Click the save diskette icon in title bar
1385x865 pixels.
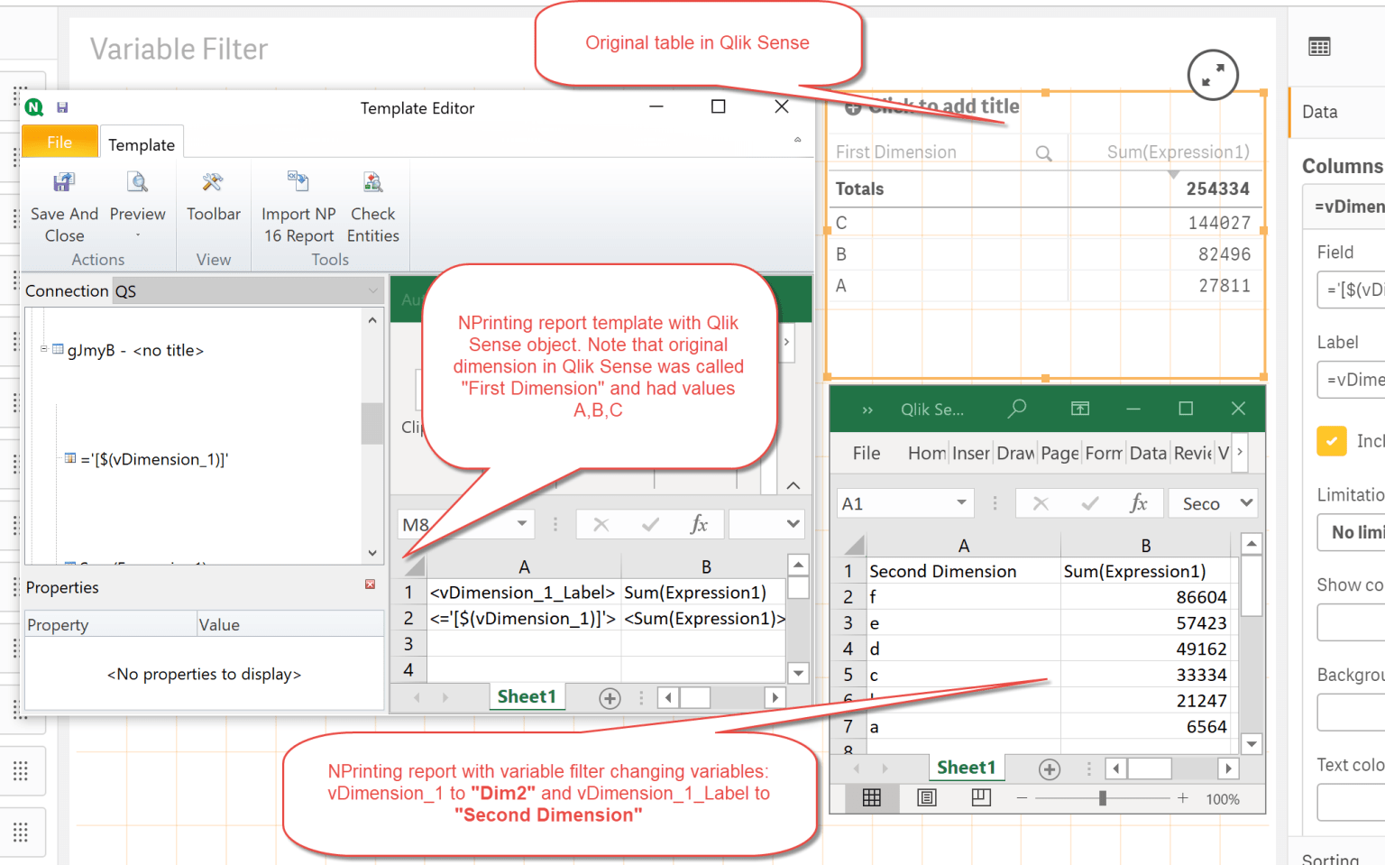point(62,106)
